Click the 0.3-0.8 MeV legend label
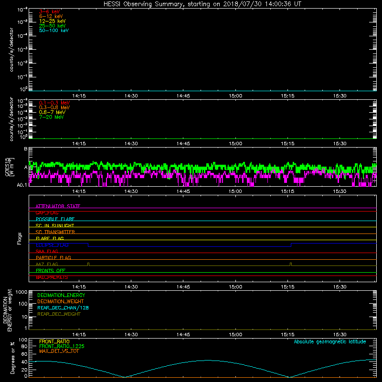382x382 pixels. pos(54,107)
